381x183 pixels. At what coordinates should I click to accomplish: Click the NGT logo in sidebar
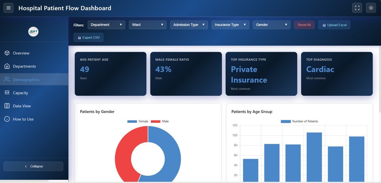pyautogui.click(x=33, y=32)
